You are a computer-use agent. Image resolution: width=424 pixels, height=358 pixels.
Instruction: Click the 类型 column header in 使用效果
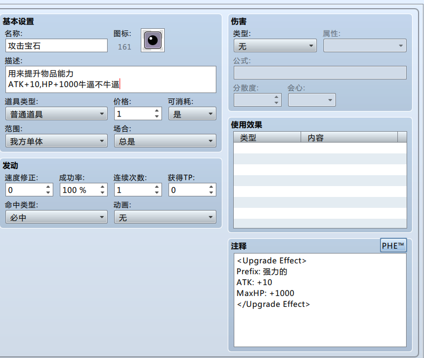pos(267,137)
